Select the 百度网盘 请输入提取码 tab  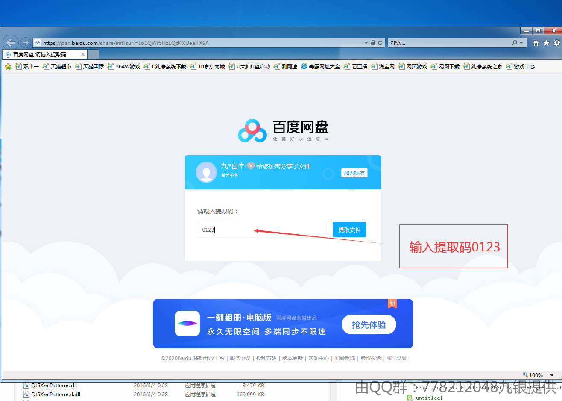click(44, 54)
